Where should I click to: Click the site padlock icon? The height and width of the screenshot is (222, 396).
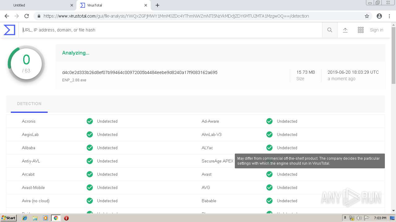(39, 16)
